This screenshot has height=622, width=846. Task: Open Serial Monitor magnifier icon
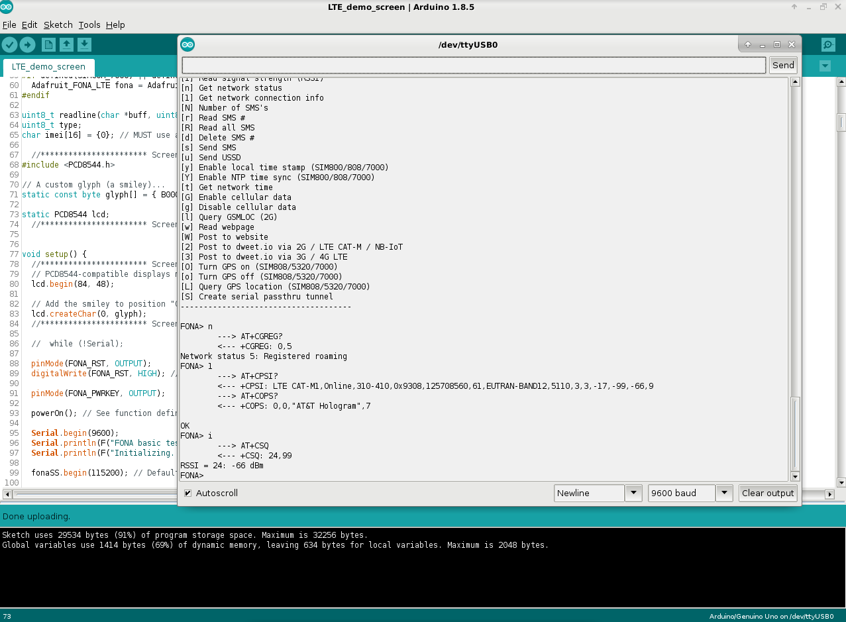click(x=828, y=44)
